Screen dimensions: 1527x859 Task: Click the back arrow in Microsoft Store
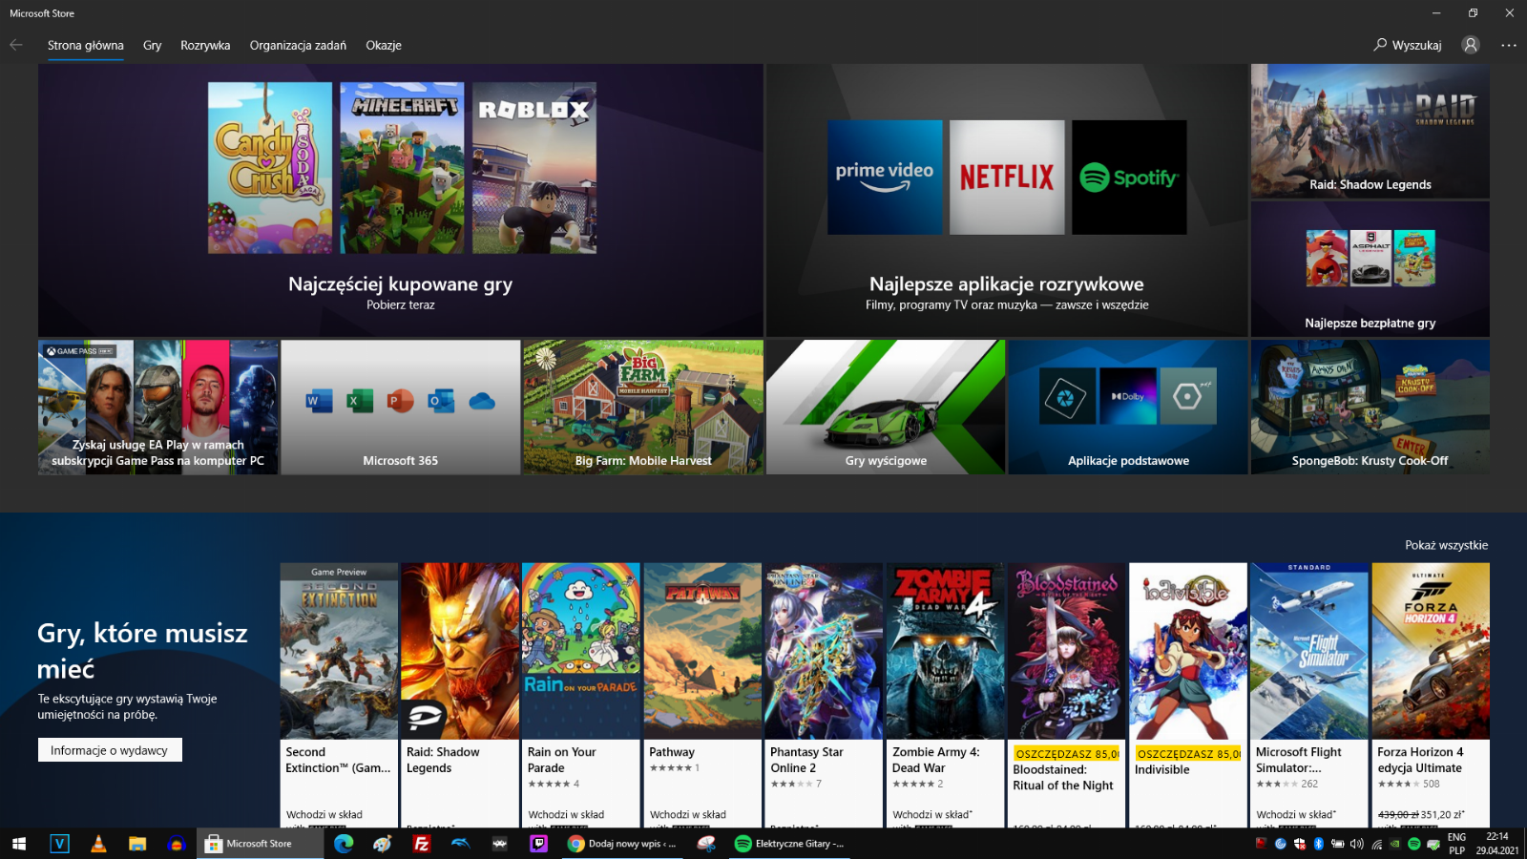click(x=15, y=45)
